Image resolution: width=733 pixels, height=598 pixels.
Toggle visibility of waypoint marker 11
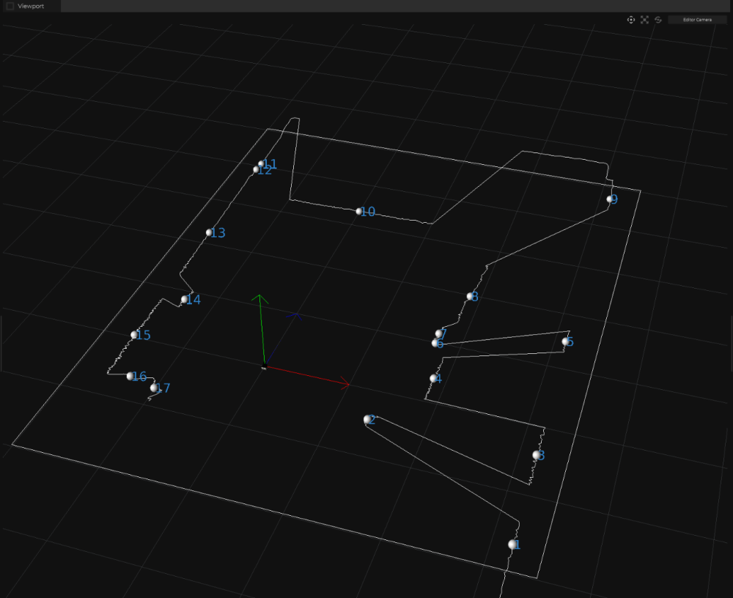point(262,163)
